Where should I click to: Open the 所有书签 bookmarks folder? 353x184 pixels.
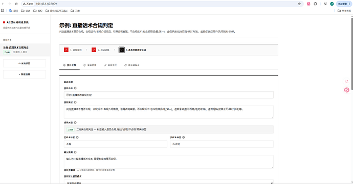pos(344,11)
